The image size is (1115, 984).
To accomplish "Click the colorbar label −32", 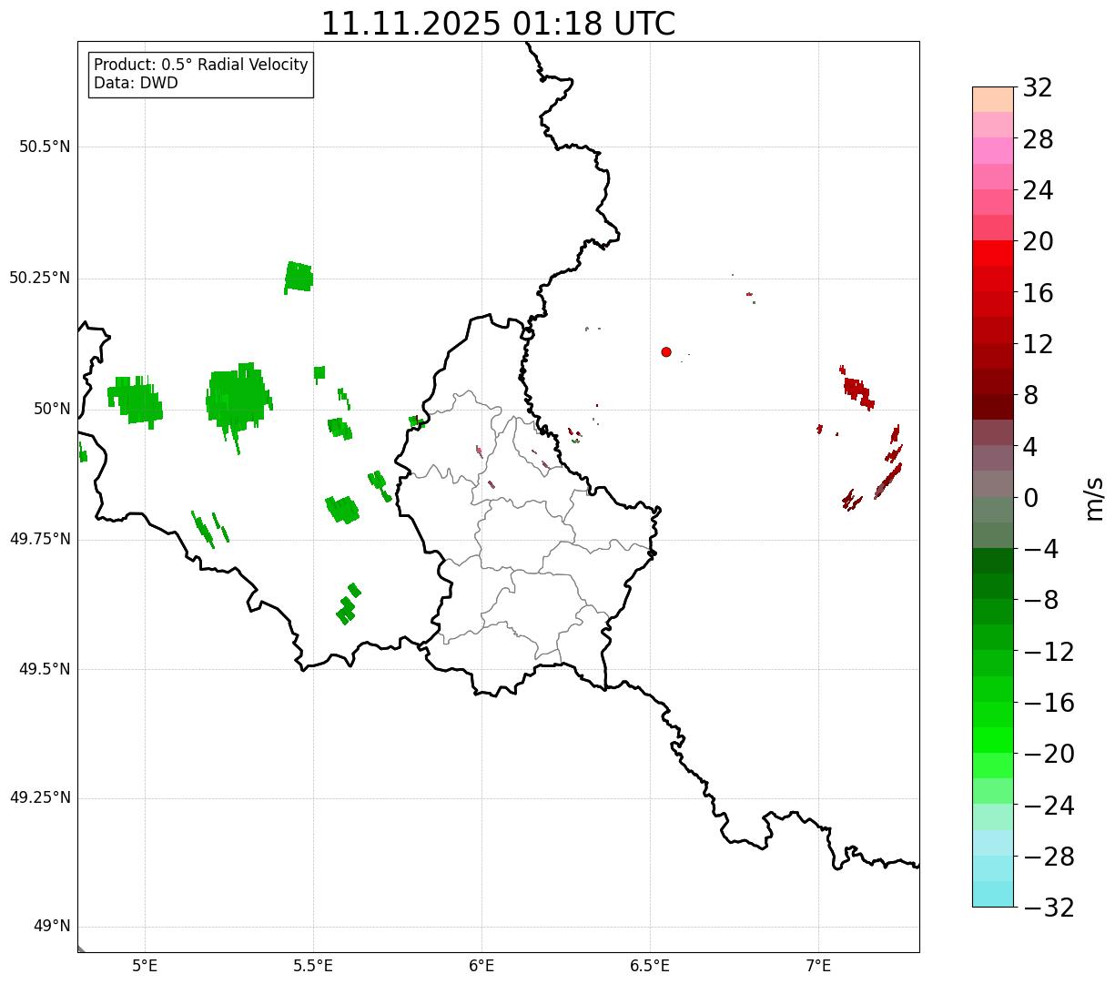I will 1049,908.
